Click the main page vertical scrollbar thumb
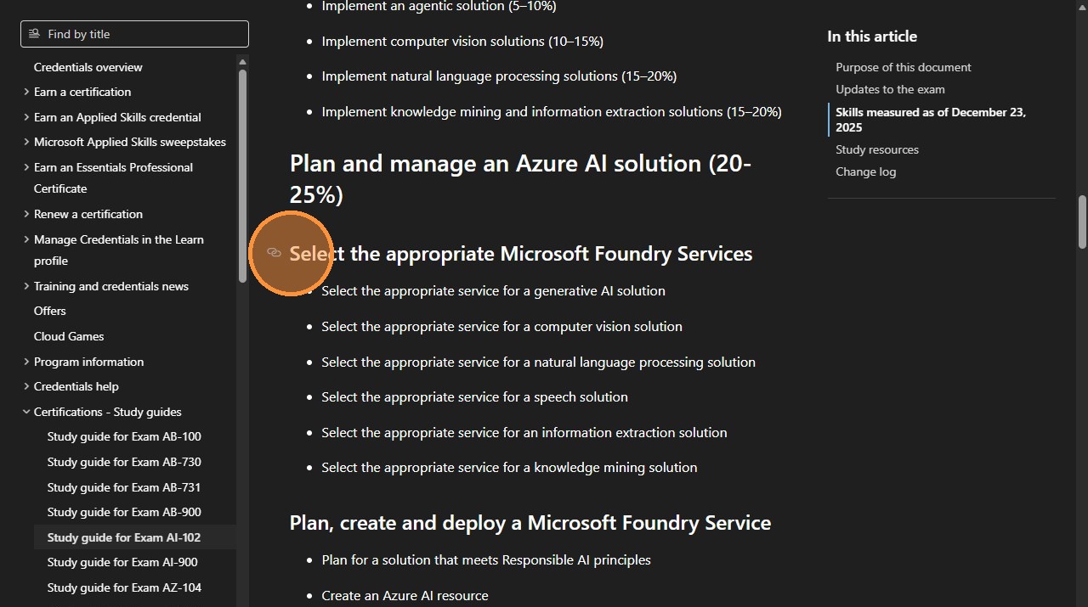The width and height of the screenshot is (1088, 607). 1082,221
